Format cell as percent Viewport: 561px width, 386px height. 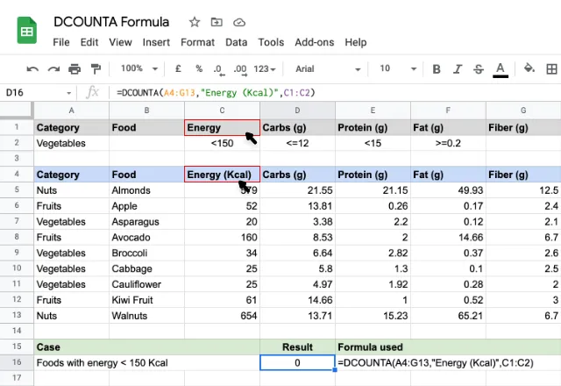[199, 68]
